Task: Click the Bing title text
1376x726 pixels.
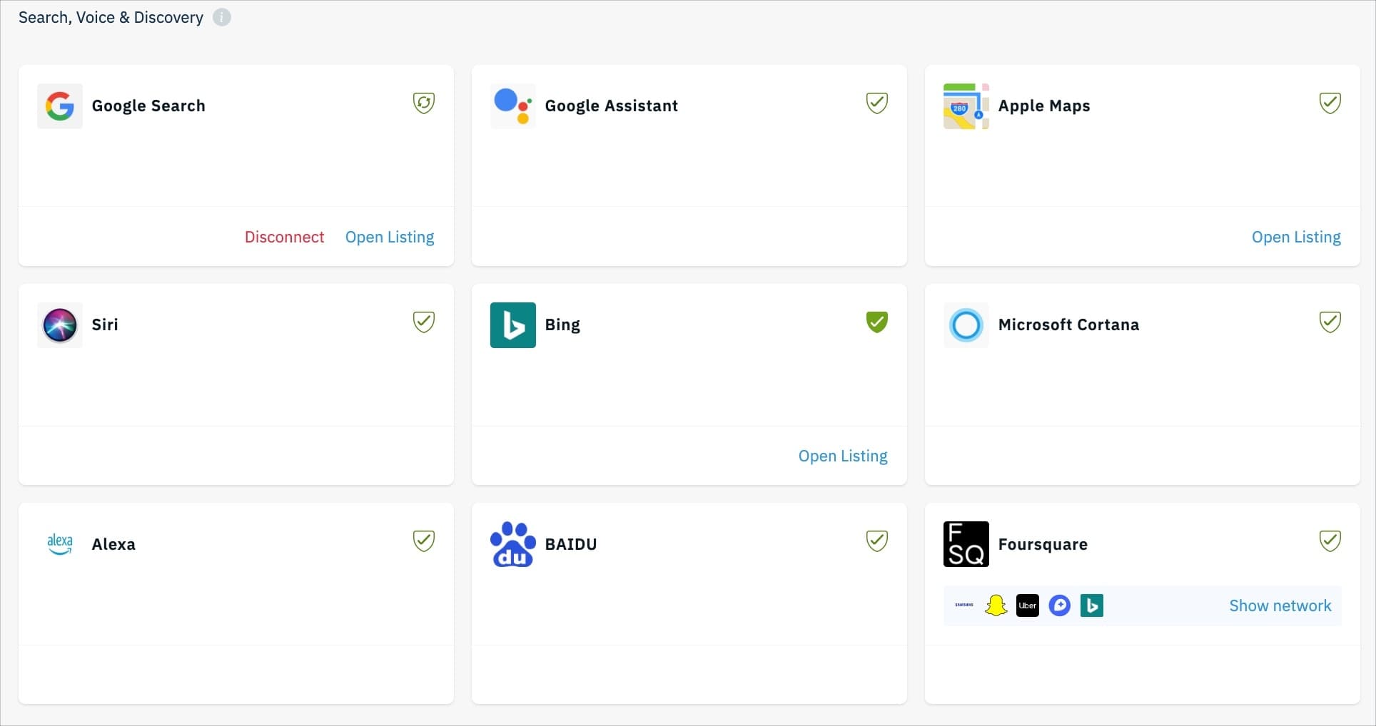Action: [562, 324]
